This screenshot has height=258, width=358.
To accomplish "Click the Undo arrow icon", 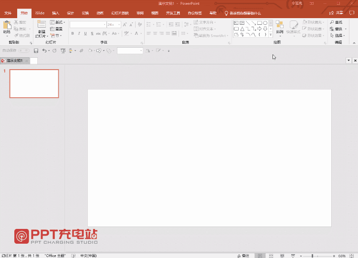I will [44, 51].
